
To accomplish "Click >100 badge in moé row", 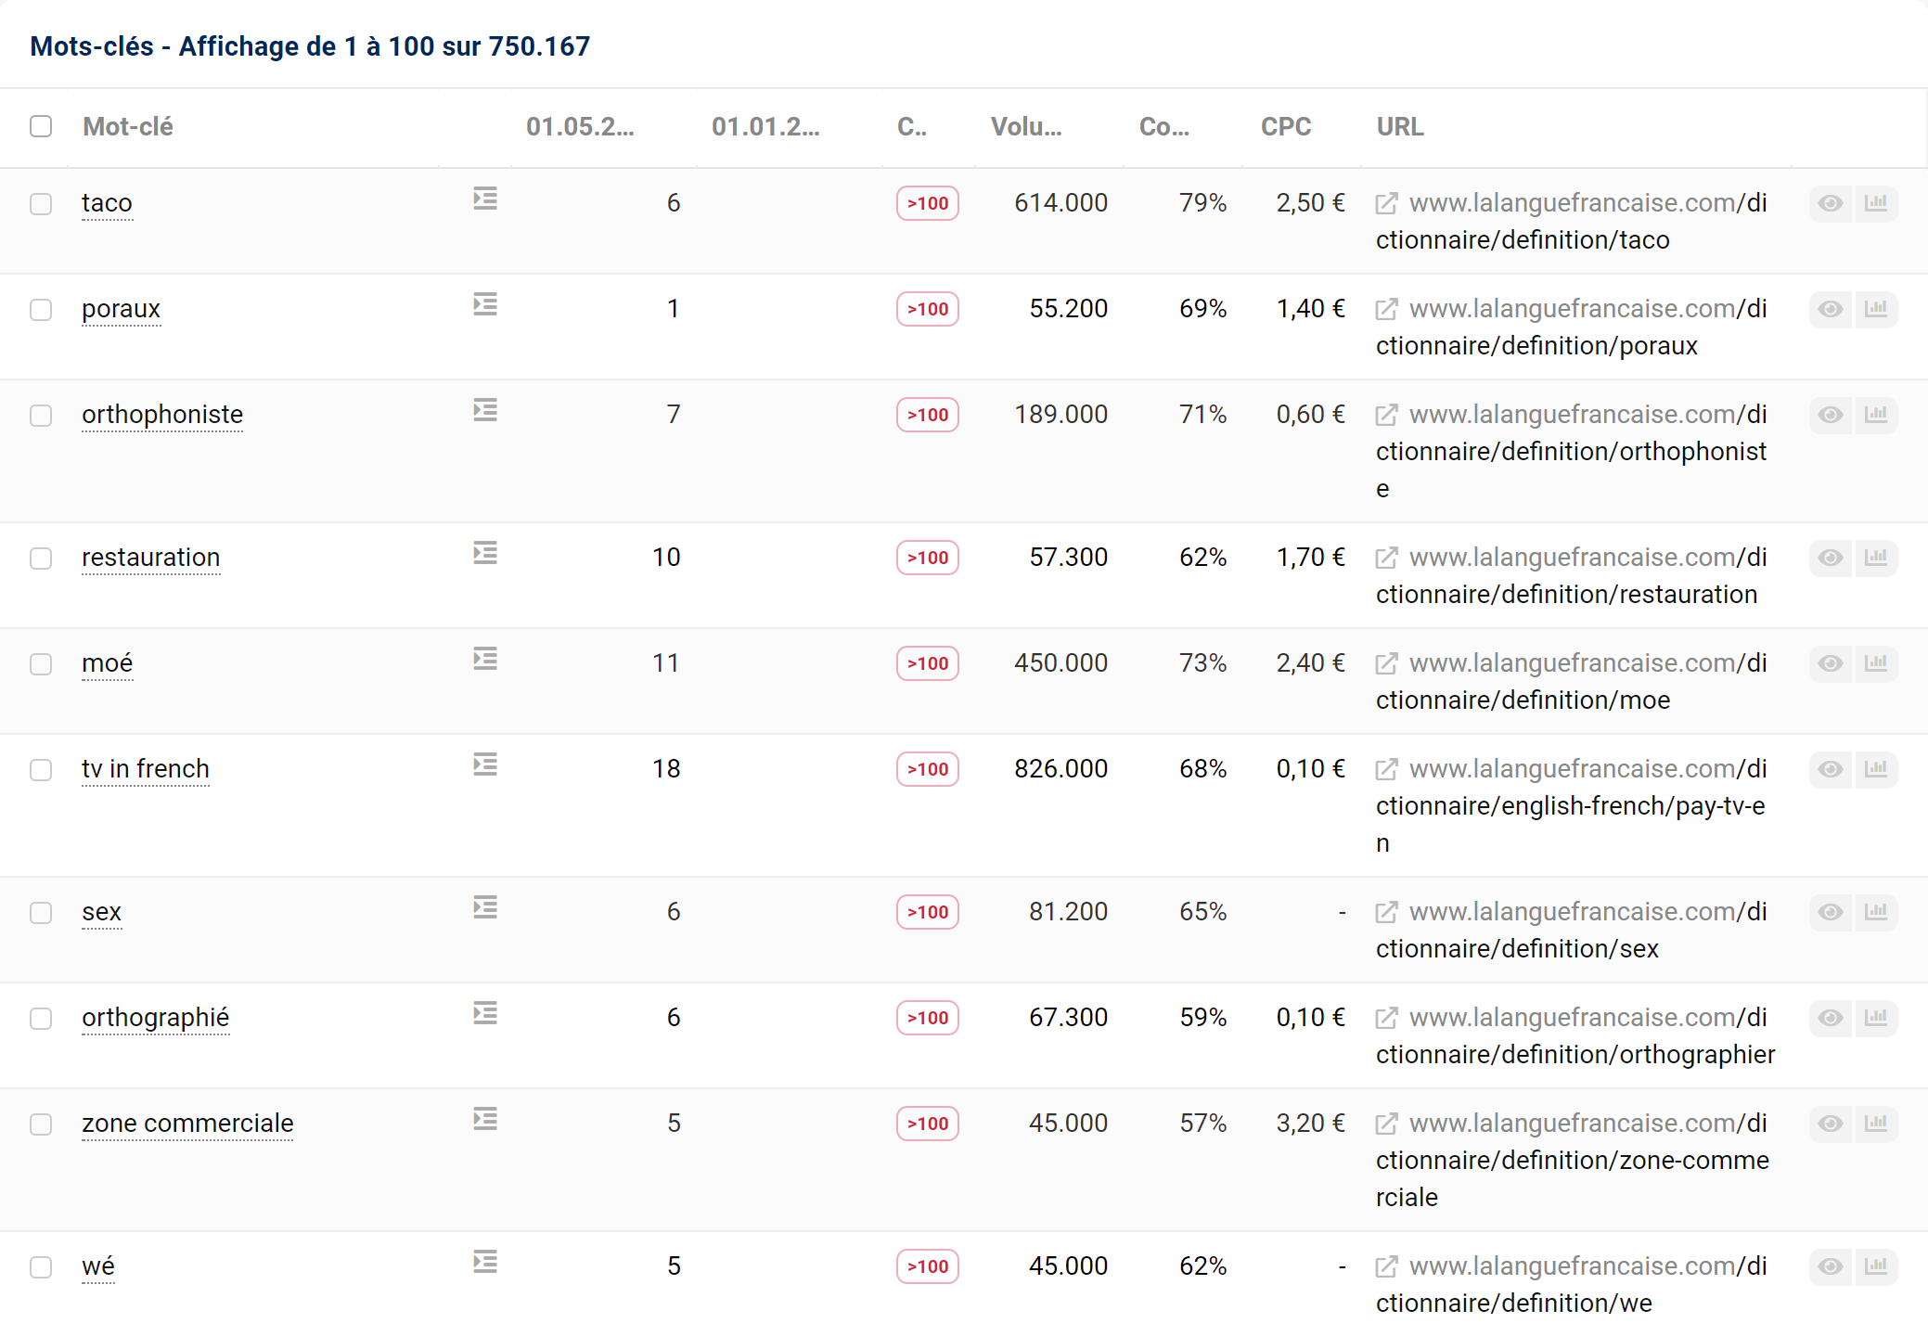I will click(x=928, y=663).
